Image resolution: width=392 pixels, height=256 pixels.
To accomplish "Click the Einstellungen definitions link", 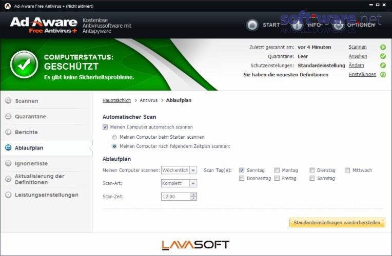I will coord(362,74).
